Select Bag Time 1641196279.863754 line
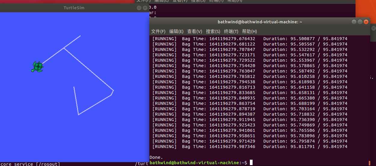376x166 pixels. (x=250, y=103)
